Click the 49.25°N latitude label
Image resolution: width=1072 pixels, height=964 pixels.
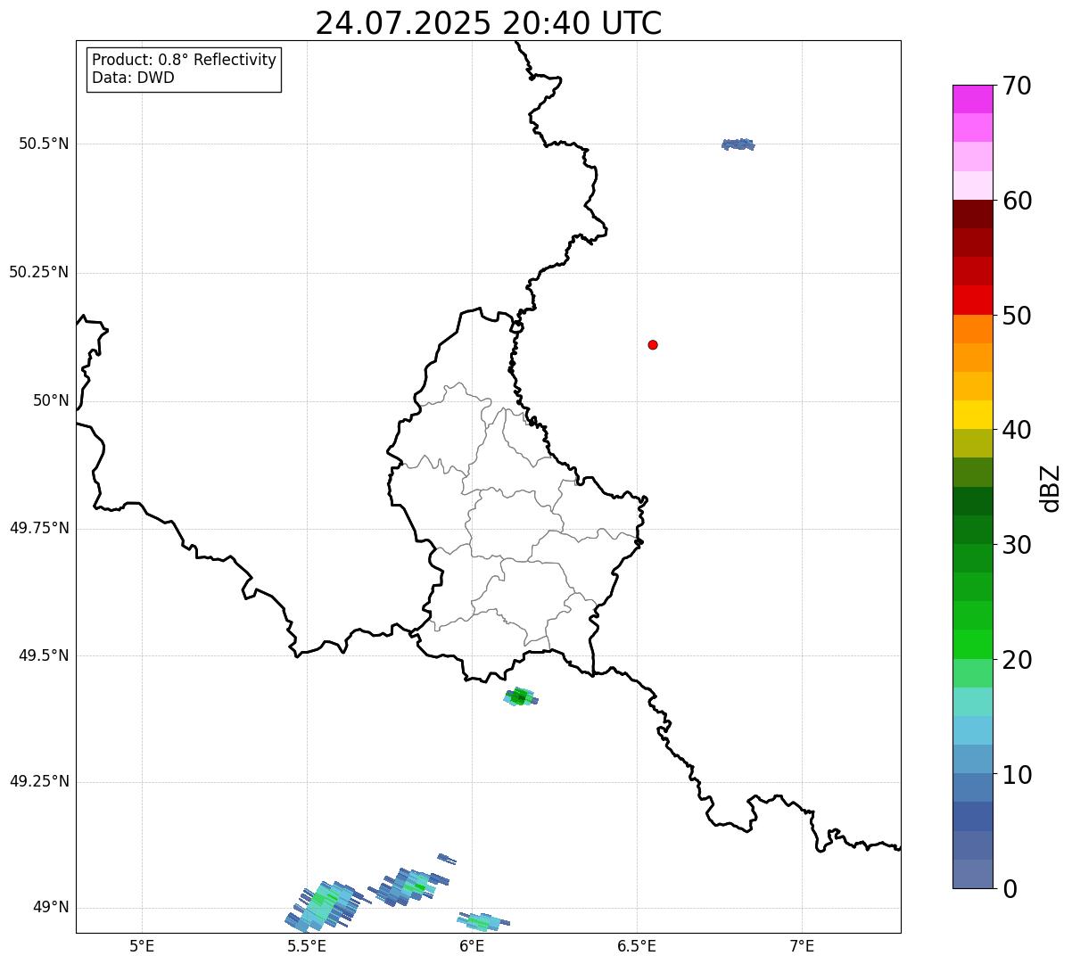pyautogui.click(x=38, y=781)
